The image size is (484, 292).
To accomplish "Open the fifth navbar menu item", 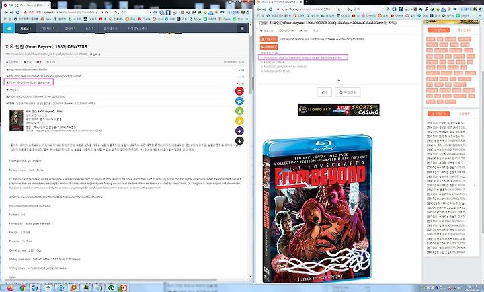I will 110,28.
